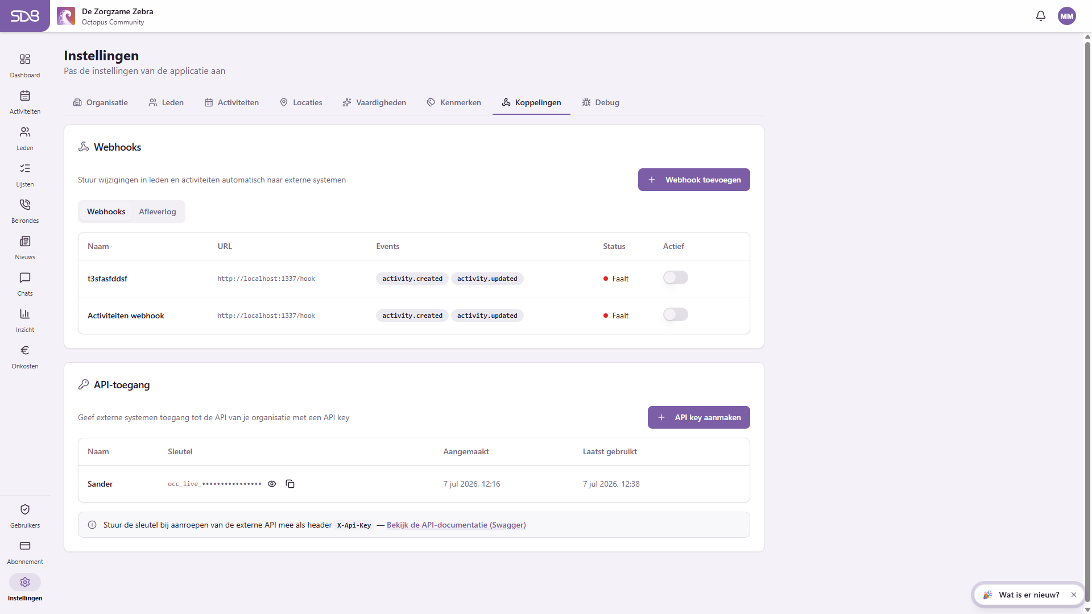1092x614 pixels.
Task: Open Onkosten euro icon
Action: [25, 350]
